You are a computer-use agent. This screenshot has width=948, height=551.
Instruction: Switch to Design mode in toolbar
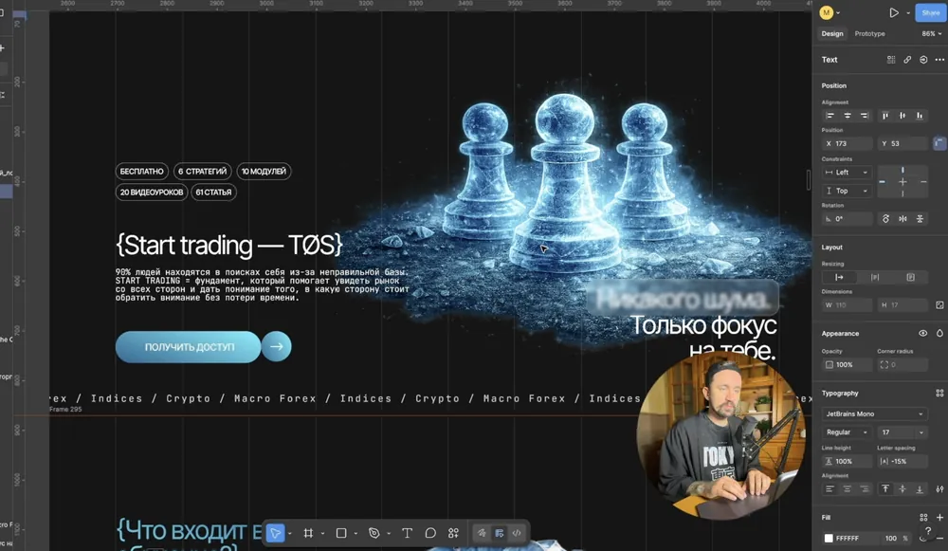coord(500,533)
